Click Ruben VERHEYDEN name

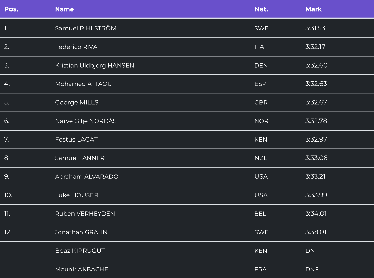85,213
